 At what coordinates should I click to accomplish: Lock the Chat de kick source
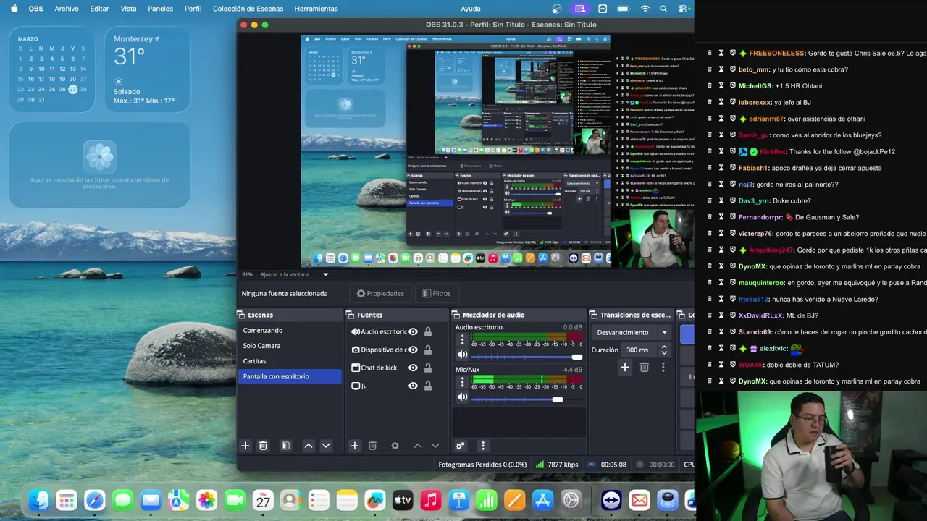428,368
